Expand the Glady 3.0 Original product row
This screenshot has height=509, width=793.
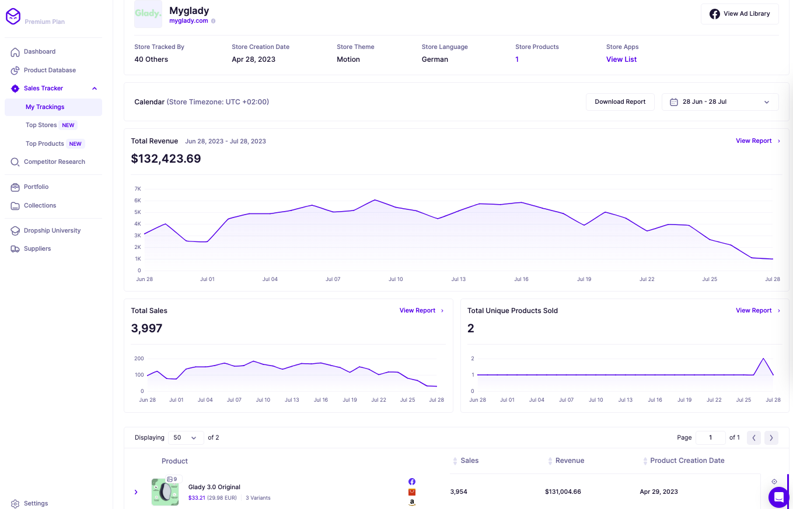click(x=136, y=492)
